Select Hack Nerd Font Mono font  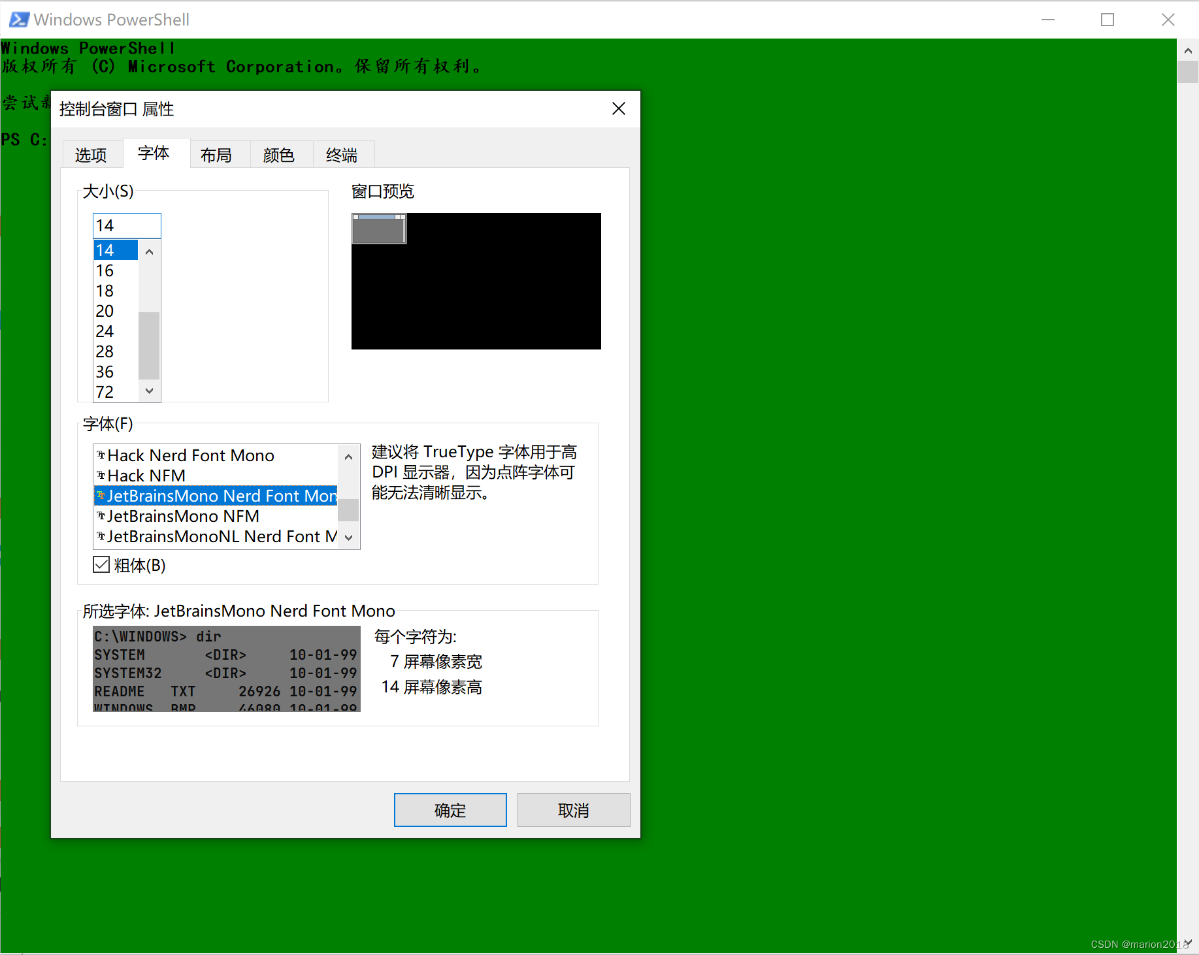191,455
